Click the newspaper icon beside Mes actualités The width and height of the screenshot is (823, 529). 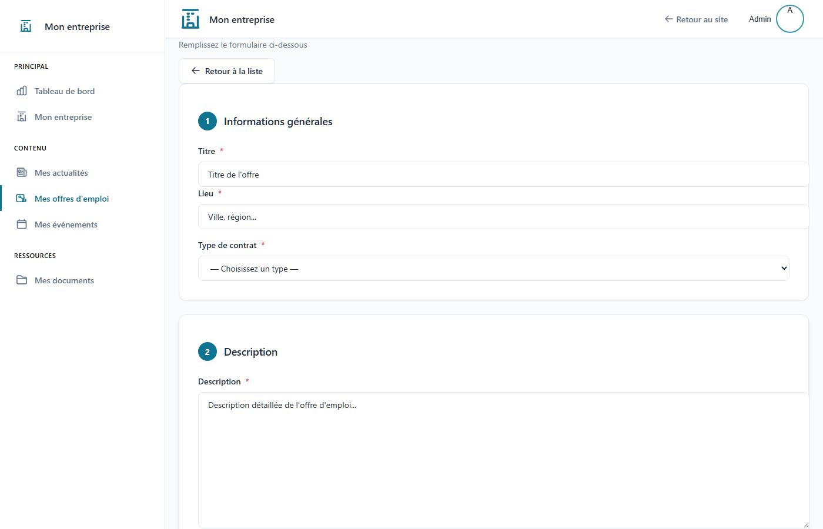point(22,173)
